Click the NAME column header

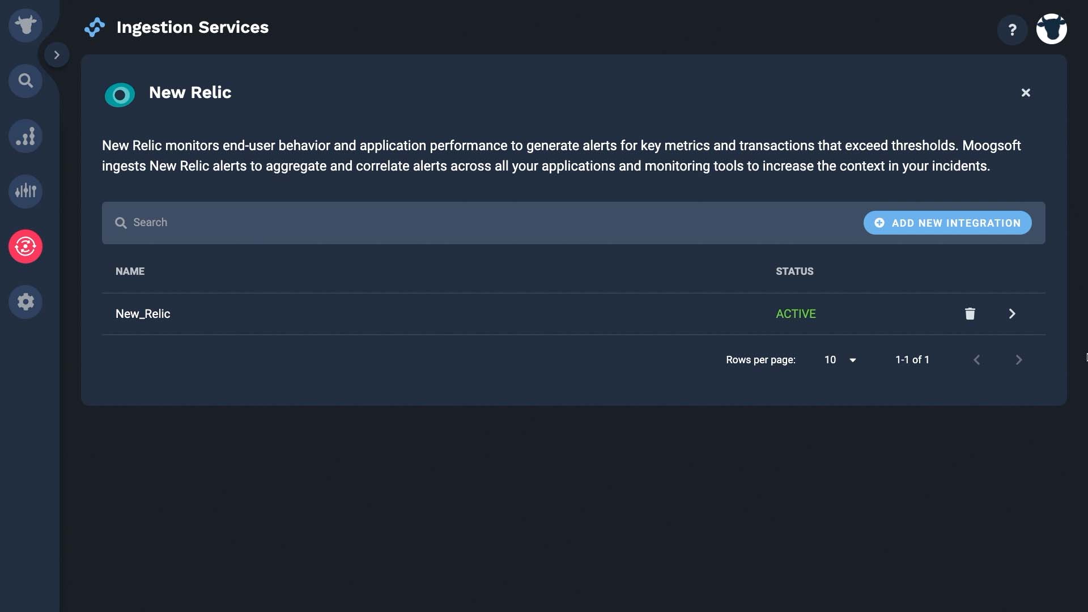(x=130, y=271)
